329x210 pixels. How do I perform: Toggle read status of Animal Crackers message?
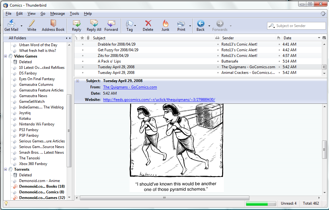pos(218,73)
